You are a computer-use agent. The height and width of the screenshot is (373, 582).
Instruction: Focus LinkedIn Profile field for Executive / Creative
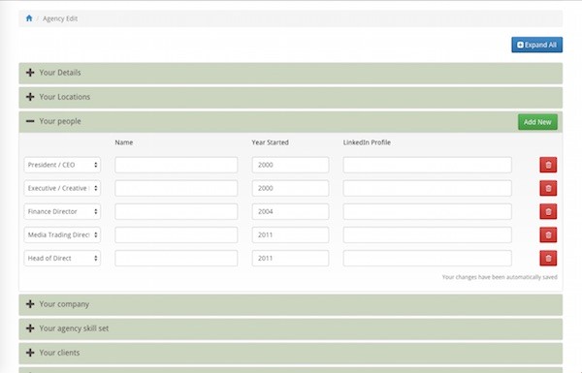pos(427,188)
